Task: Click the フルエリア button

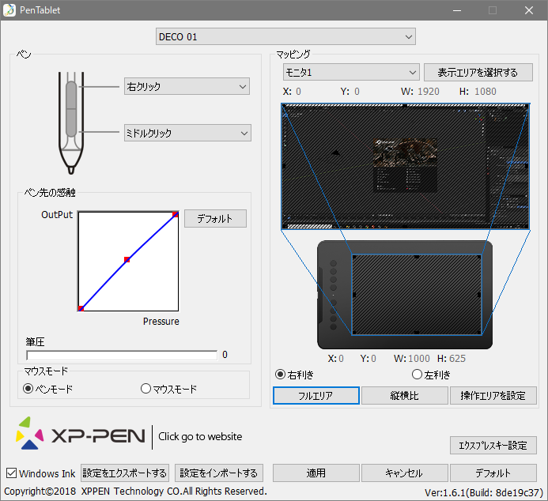Action: (x=316, y=396)
